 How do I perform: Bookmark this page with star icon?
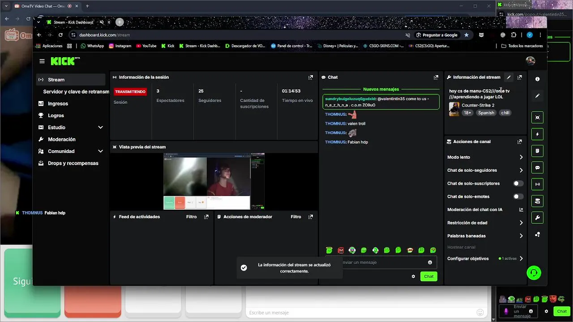click(466, 35)
